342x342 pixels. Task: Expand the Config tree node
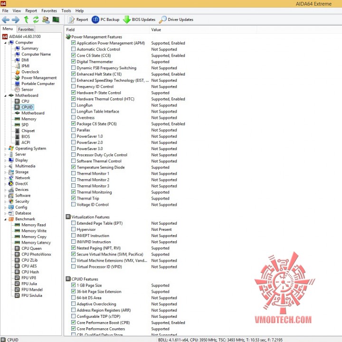click(5, 208)
